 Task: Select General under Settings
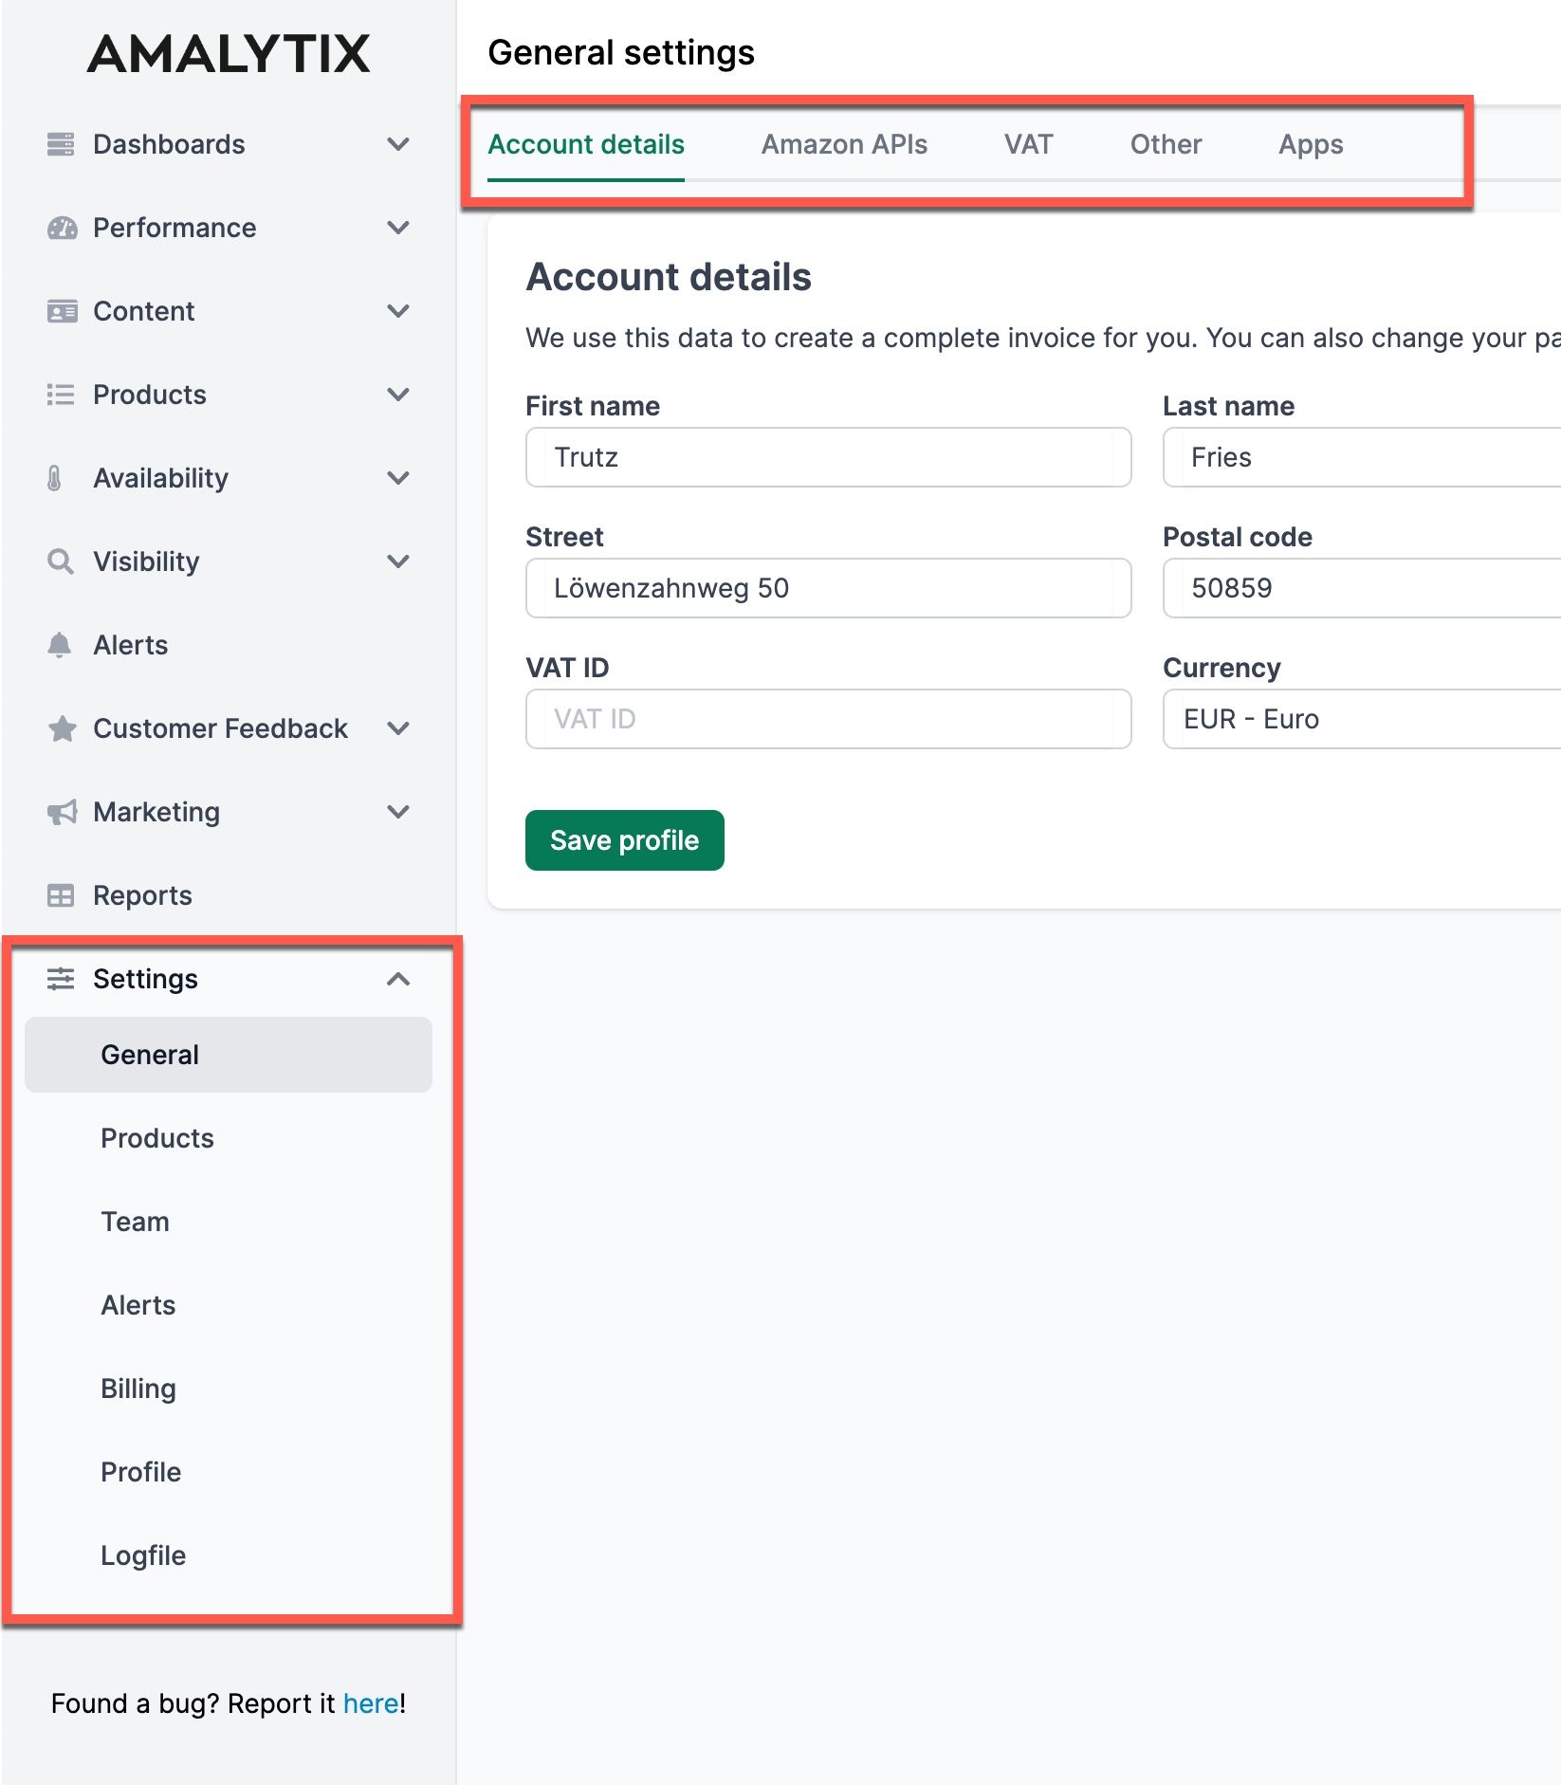(229, 1055)
